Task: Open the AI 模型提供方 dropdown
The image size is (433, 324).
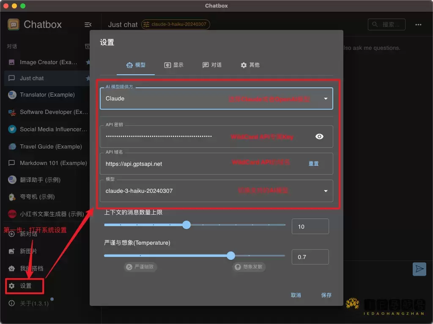Action: [216, 99]
